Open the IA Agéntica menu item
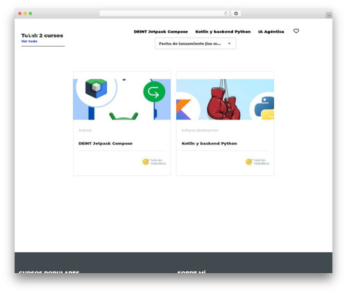This screenshot has width=347, height=294. coord(271,32)
